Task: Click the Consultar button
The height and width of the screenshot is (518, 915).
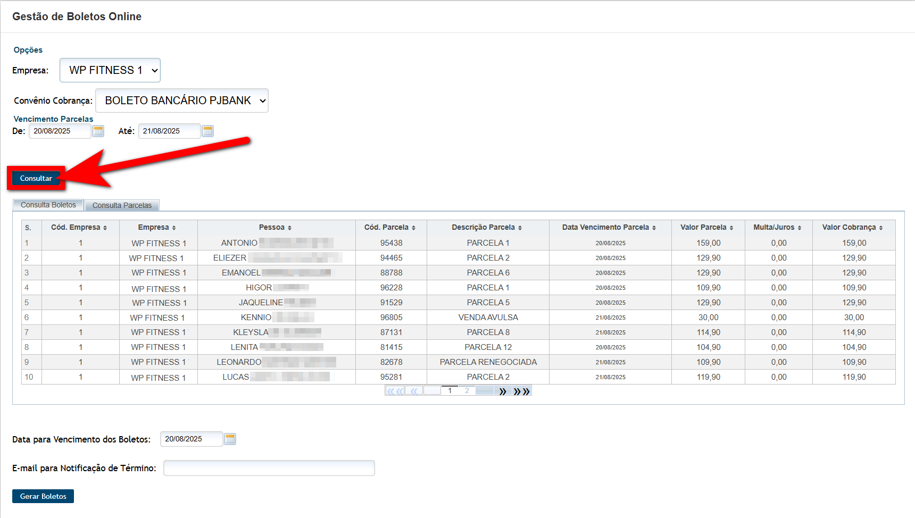Action: tap(36, 178)
